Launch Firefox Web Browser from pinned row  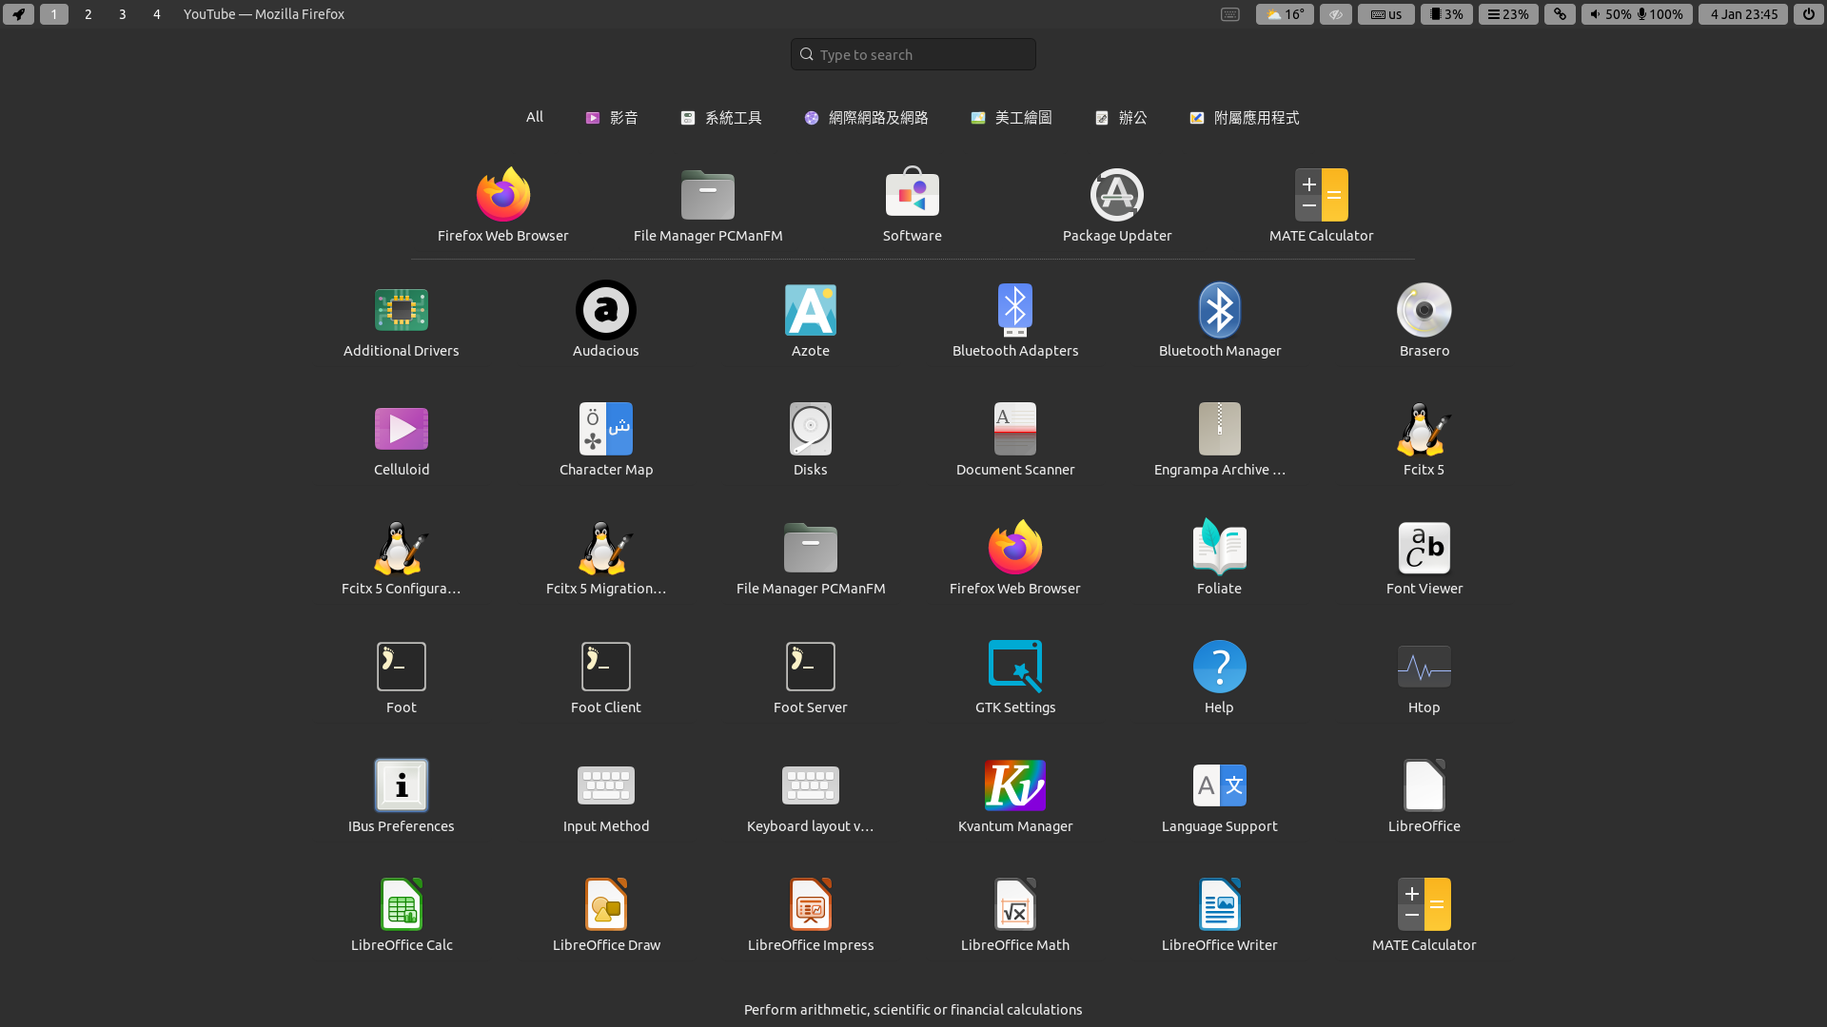502,206
